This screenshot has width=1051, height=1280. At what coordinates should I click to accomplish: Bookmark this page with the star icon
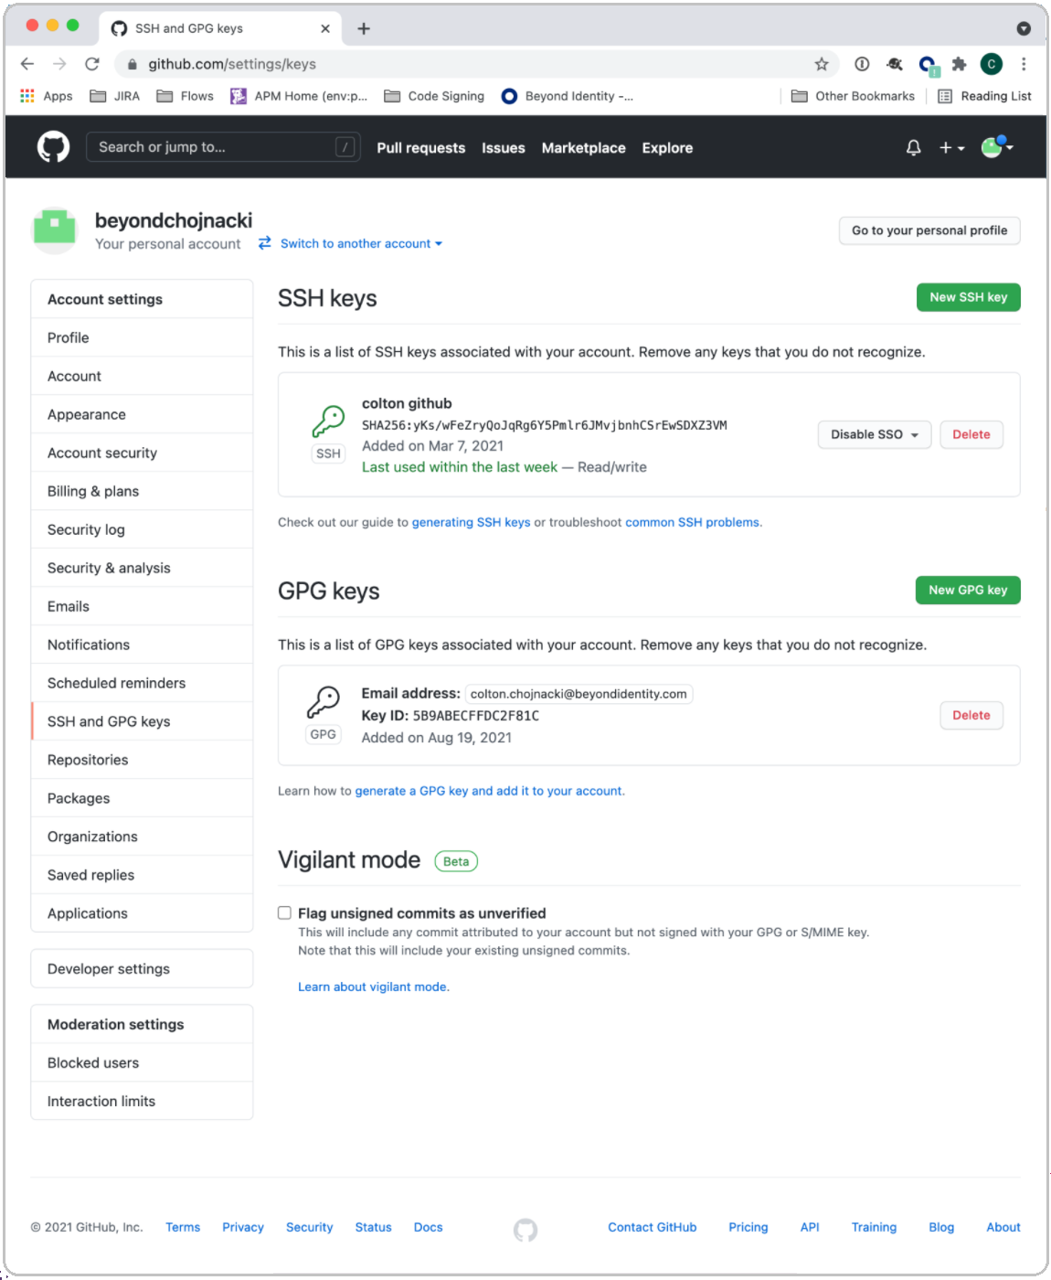coord(822,64)
